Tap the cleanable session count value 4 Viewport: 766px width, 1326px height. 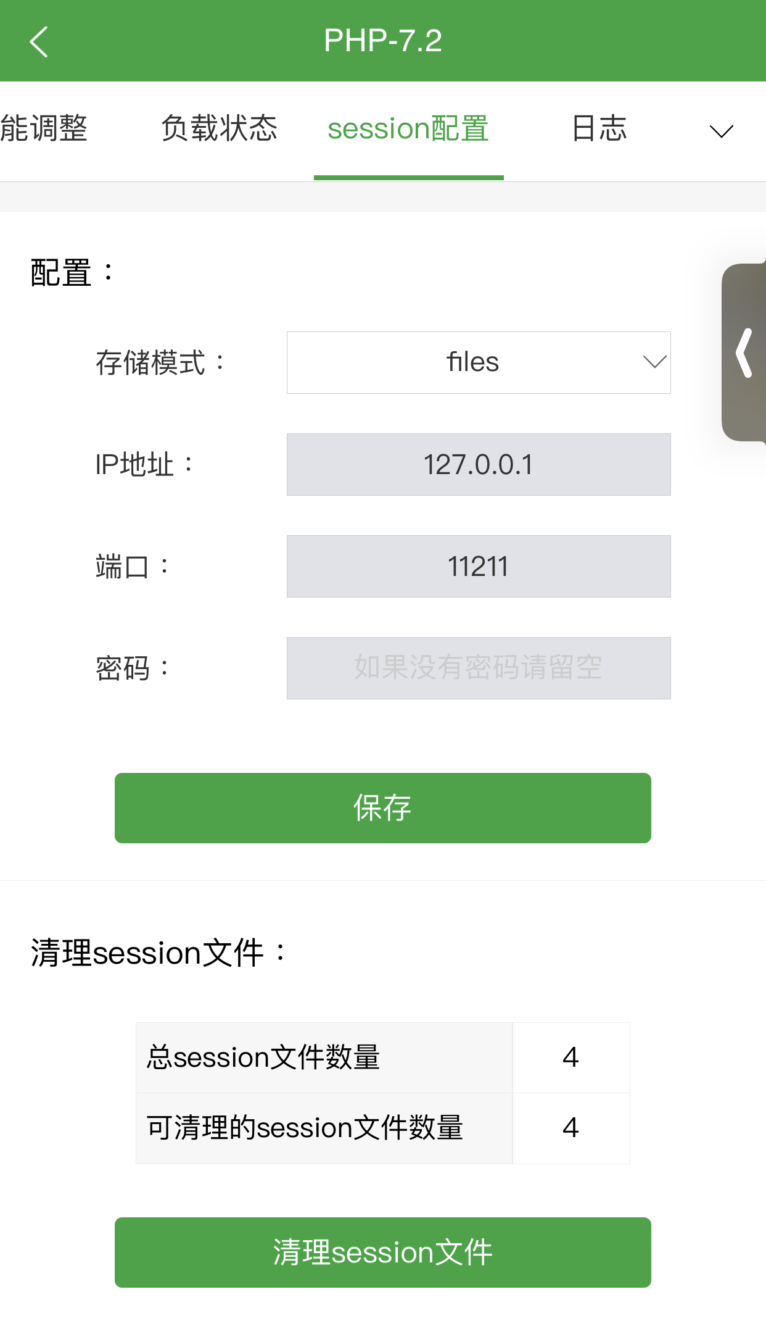[x=571, y=1128]
